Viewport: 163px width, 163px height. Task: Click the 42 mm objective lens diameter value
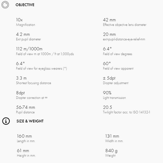(x=109, y=20)
